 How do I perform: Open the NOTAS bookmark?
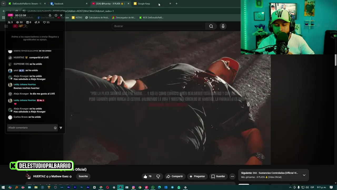77,18
